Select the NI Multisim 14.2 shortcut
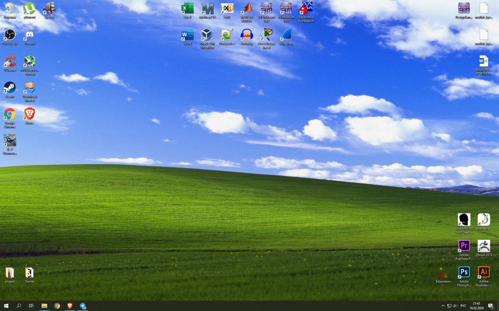The height and width of the screenshot is (311, 499). pos(286,12)
